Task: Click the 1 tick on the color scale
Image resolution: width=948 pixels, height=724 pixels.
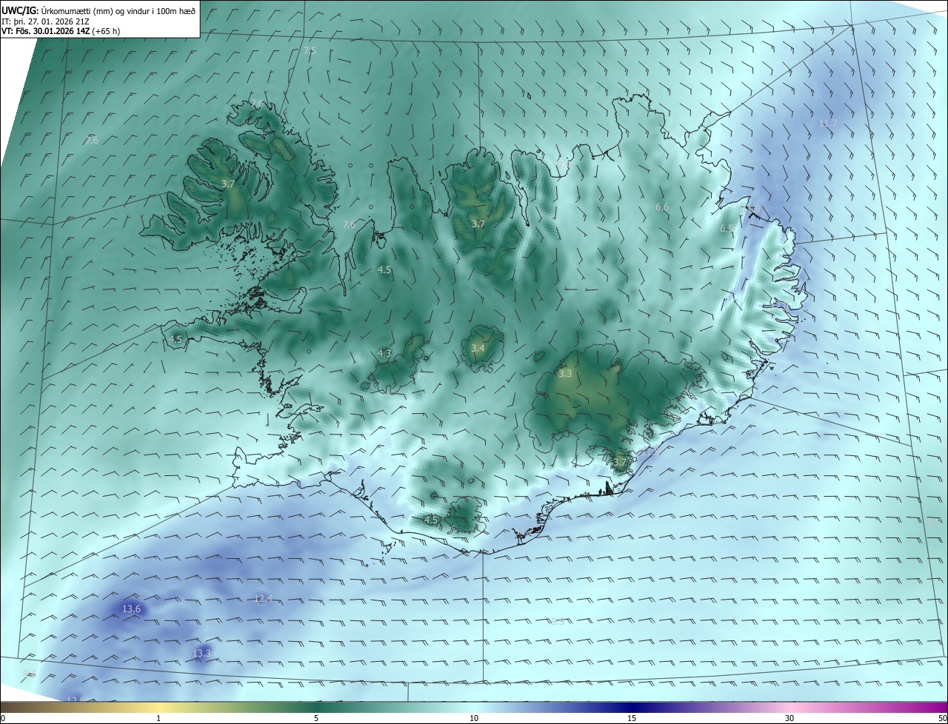Action: pos(158,718)
